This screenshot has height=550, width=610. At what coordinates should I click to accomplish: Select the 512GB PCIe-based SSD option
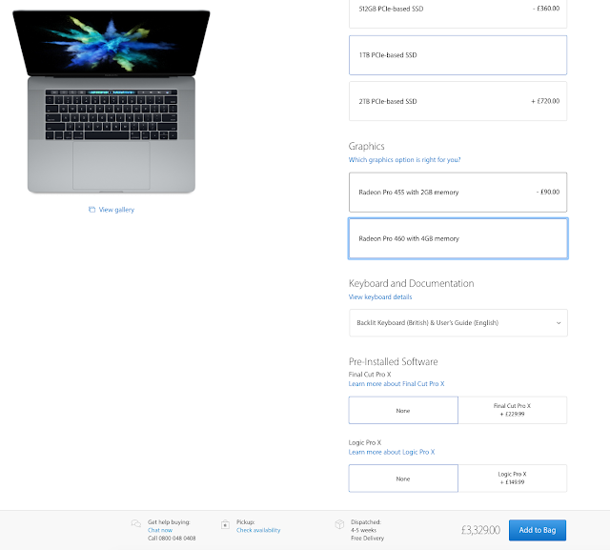(x=457, y=11)
